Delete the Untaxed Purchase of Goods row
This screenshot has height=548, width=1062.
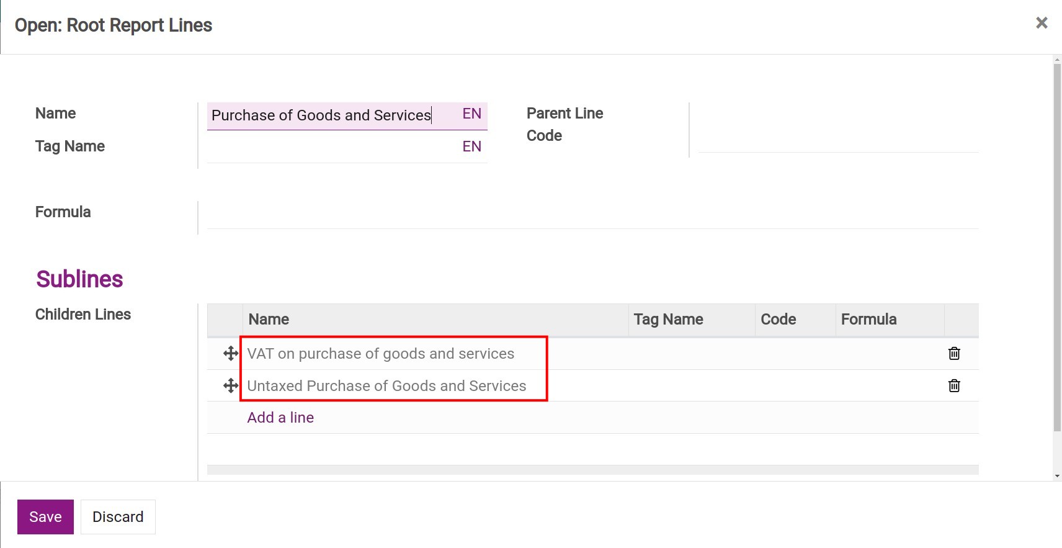954,385
